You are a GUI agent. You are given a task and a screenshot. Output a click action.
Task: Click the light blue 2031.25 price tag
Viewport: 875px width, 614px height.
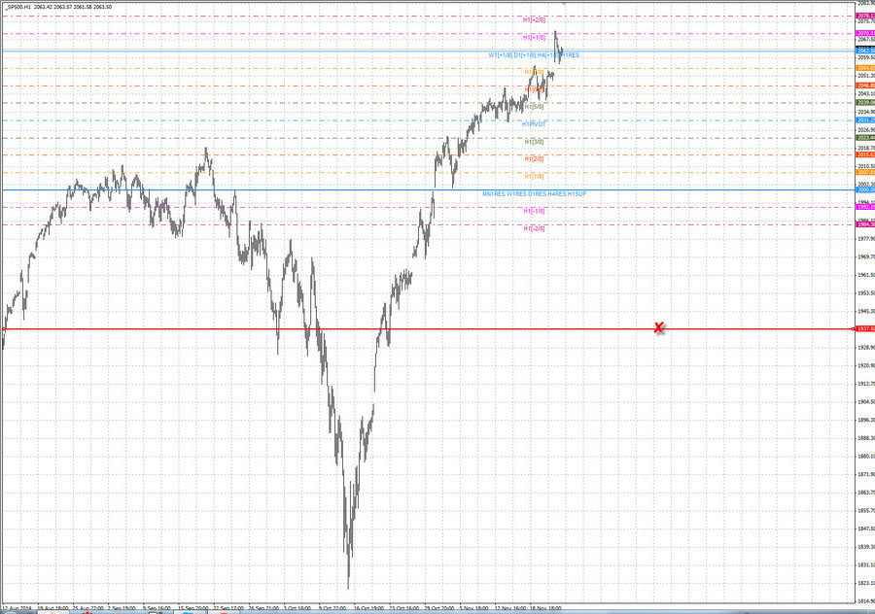(x=865, y=120)
